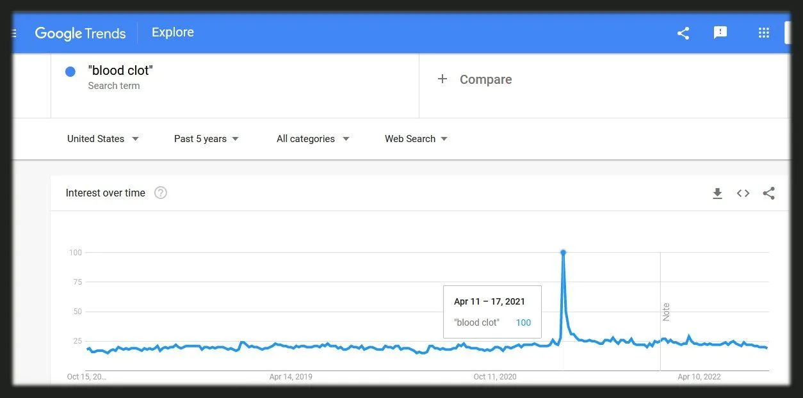This screenshot has height=398, width=803.
Task: Click the Compare button
Action: 485,80
